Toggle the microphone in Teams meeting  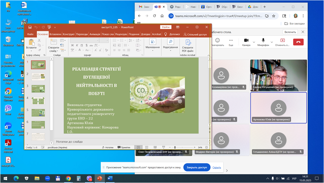click(x=263, y=42)
